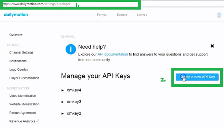Close the Need help banner

(212, 46)
